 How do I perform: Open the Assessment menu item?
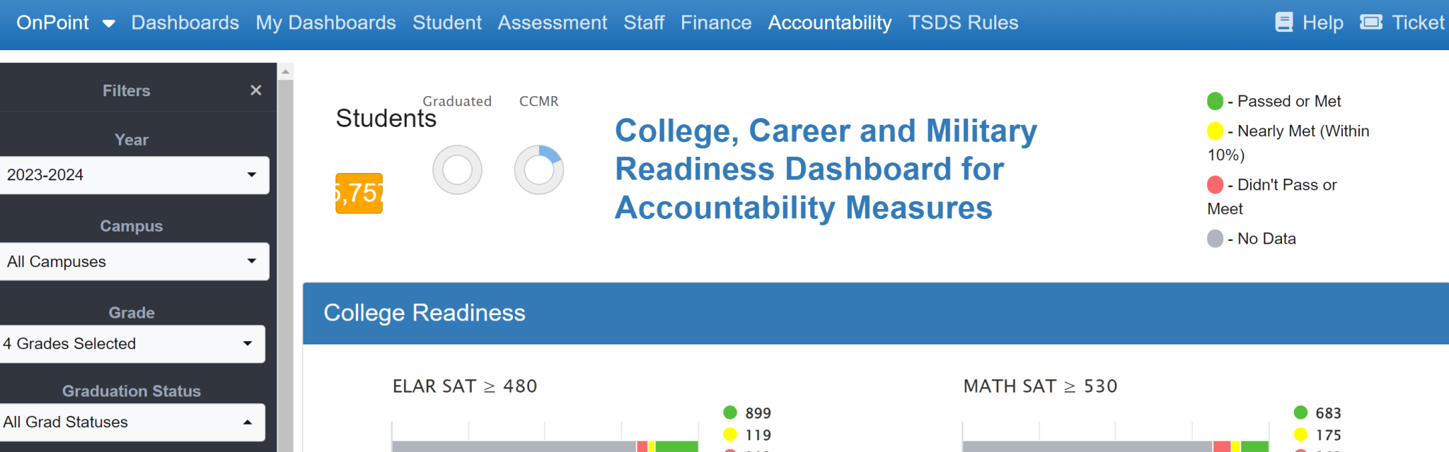552,22
